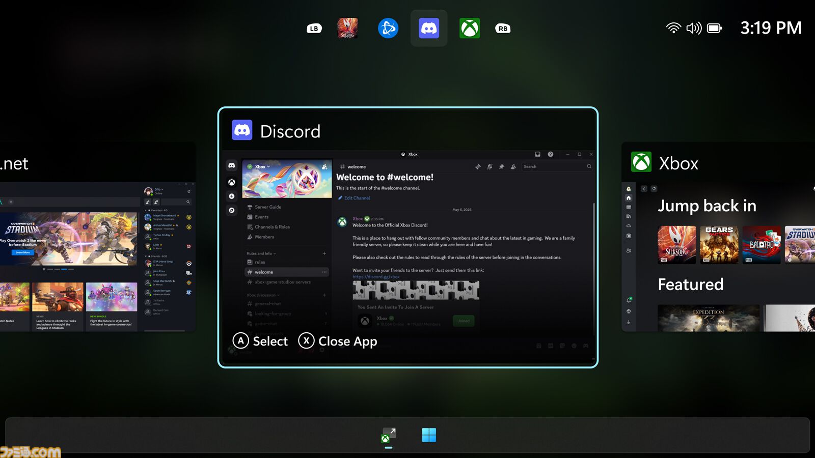
Task: Click the RB bumper indicator
Action: point(503,28)
